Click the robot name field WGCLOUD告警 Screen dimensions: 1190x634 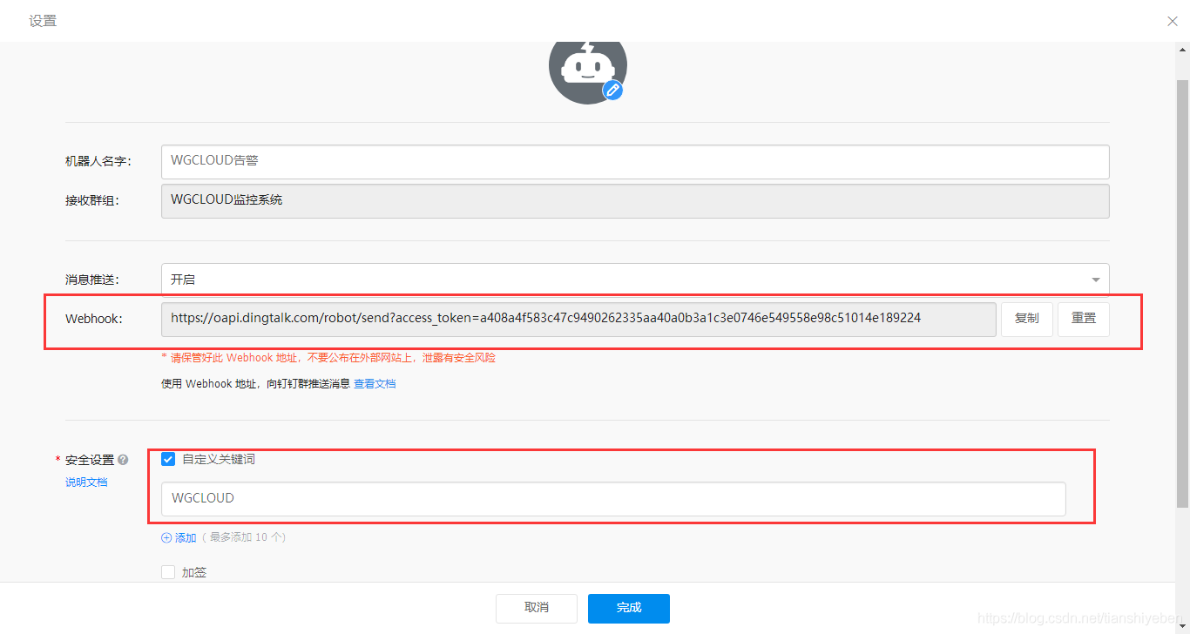(635, 161)
